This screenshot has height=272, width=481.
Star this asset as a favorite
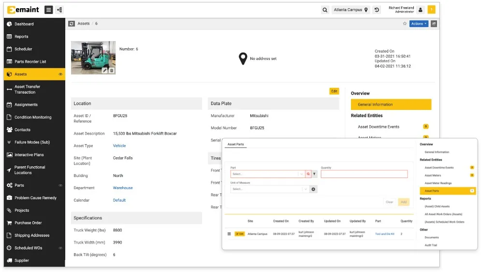click(405, 24)
